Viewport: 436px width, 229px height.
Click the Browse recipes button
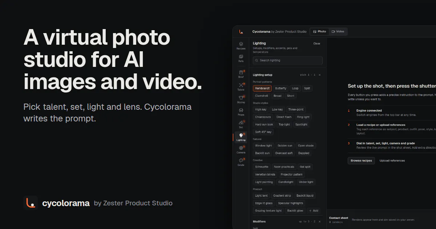pos(362,160)
